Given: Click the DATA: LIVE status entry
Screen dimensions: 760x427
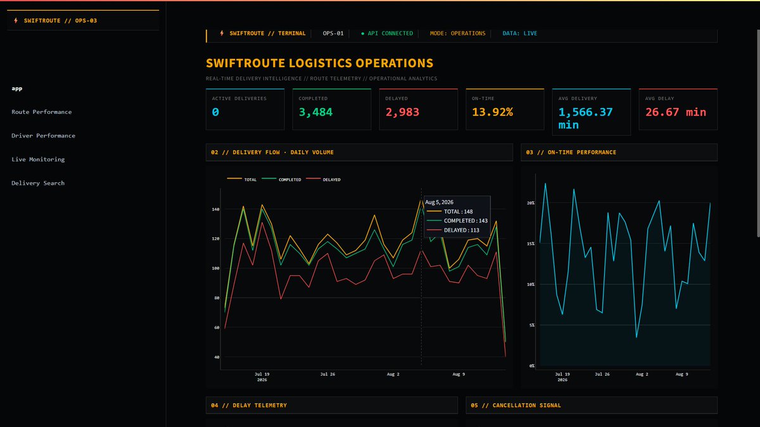Looking at the screenshot, I should click(x=520, y=34).
